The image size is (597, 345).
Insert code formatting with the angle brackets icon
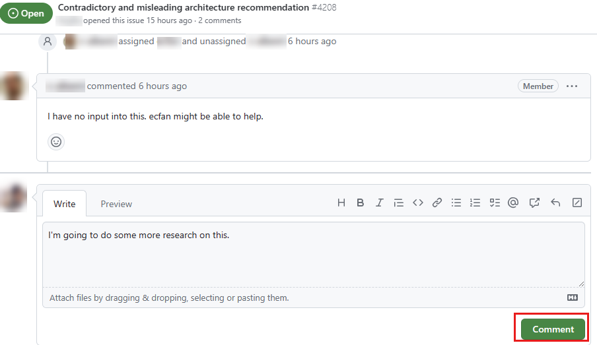coord(417,203)
